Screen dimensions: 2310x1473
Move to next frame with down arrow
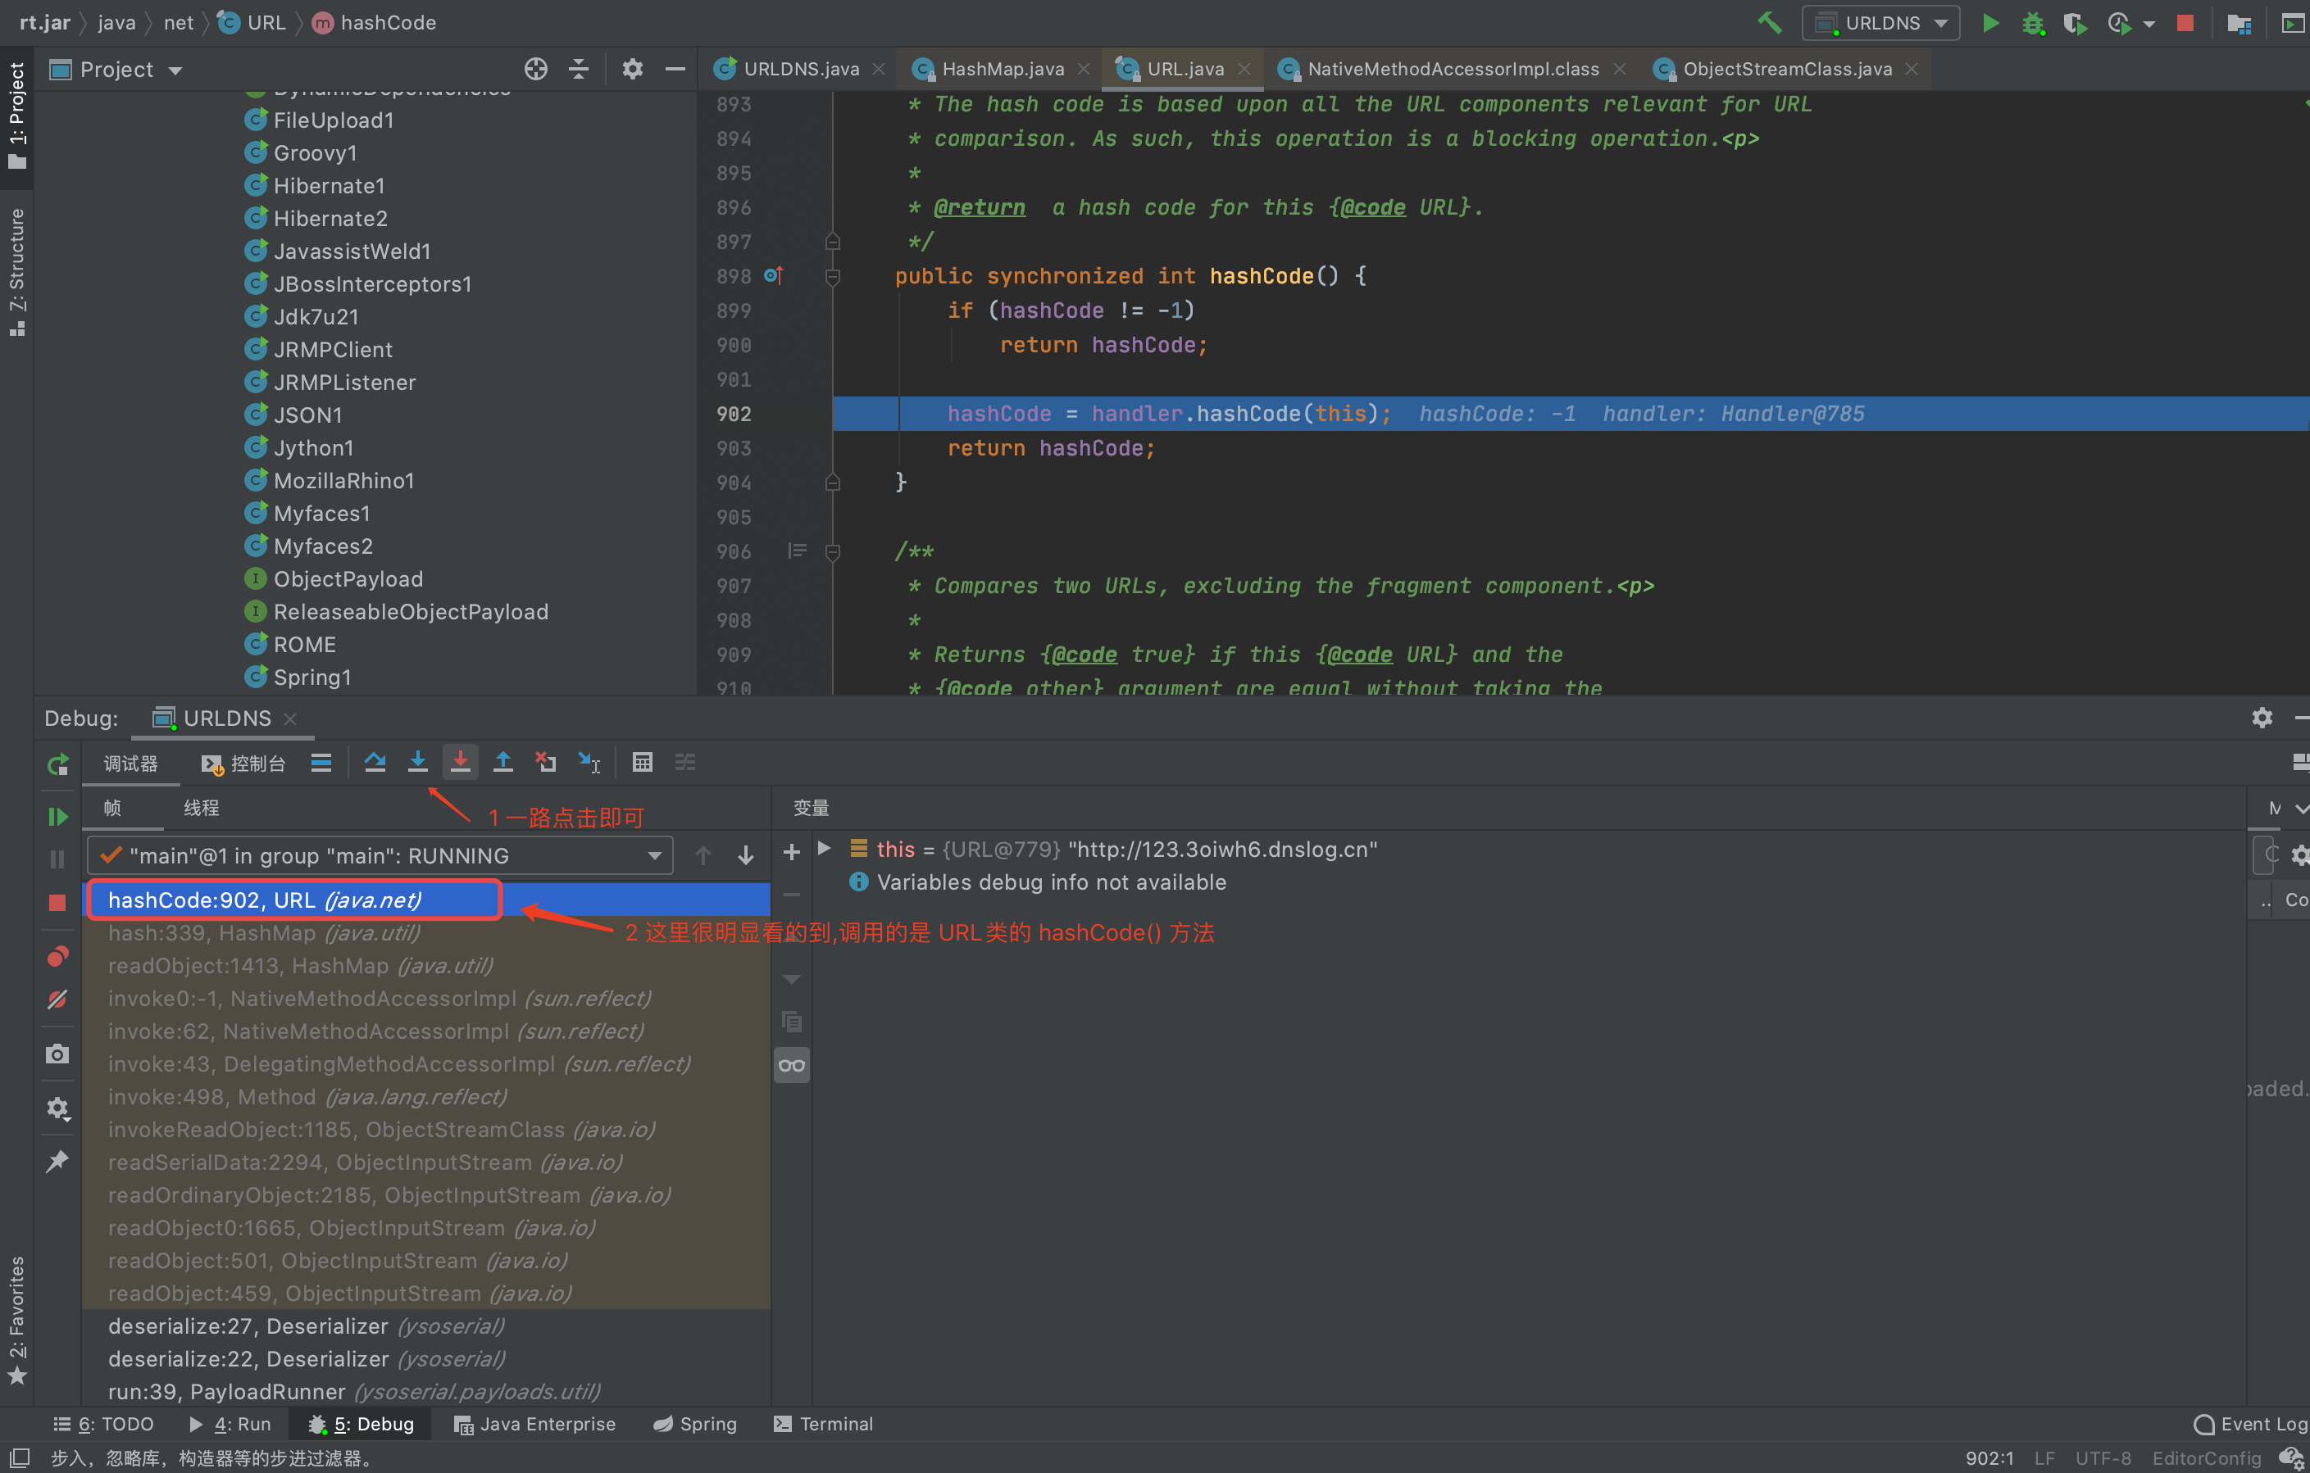[745, 855]
